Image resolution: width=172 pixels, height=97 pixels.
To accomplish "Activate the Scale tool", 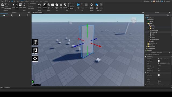I will (20, 6).
